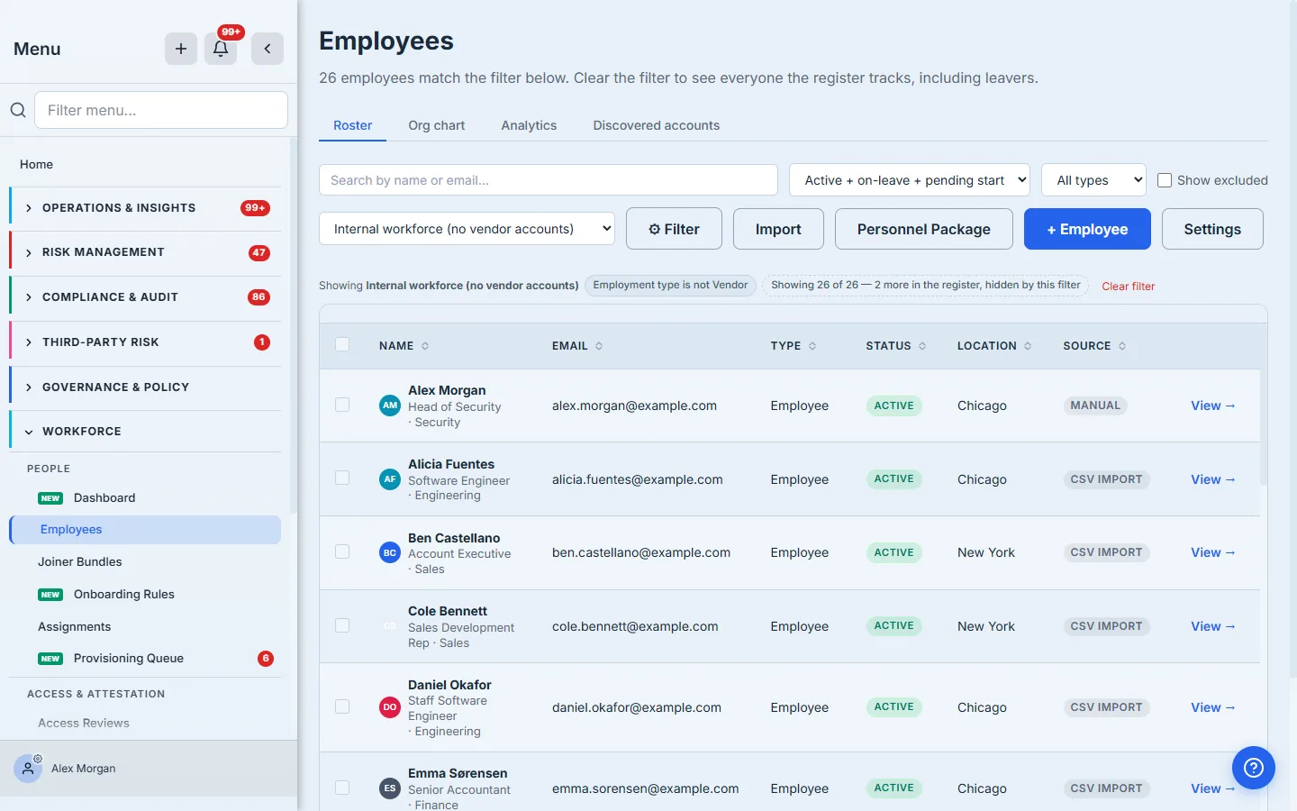
Task: Open the All types dropdown
Action: (1093, 180)
